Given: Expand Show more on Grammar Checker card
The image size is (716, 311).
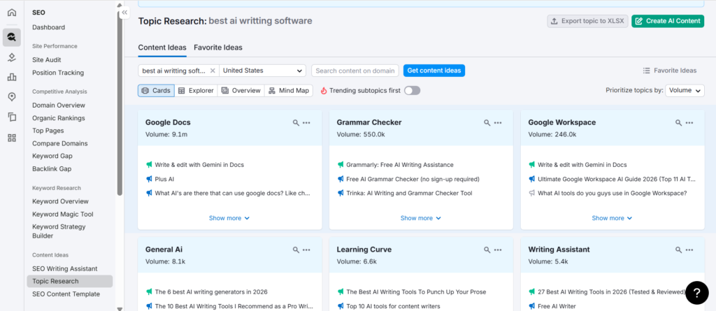Looking at the screenshot, I should click(420, 218).
